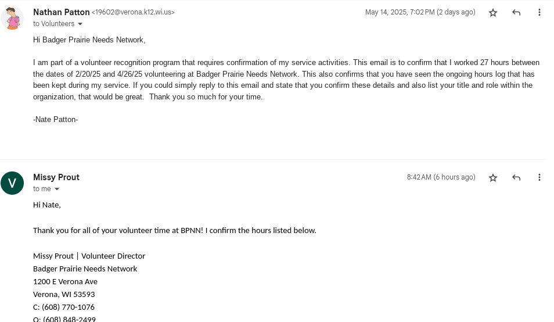Viewport: 554px width, 322px height.
Task: Star Missy Prout's reply message
Action: (493, 178)
